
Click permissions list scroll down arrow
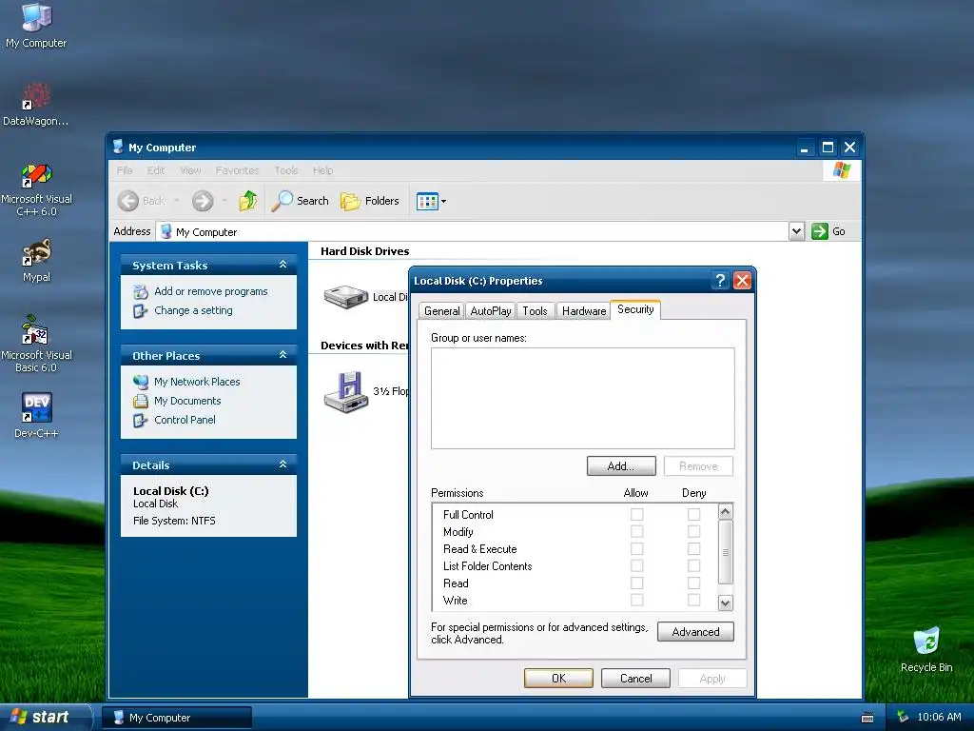(x=725, y=603)
